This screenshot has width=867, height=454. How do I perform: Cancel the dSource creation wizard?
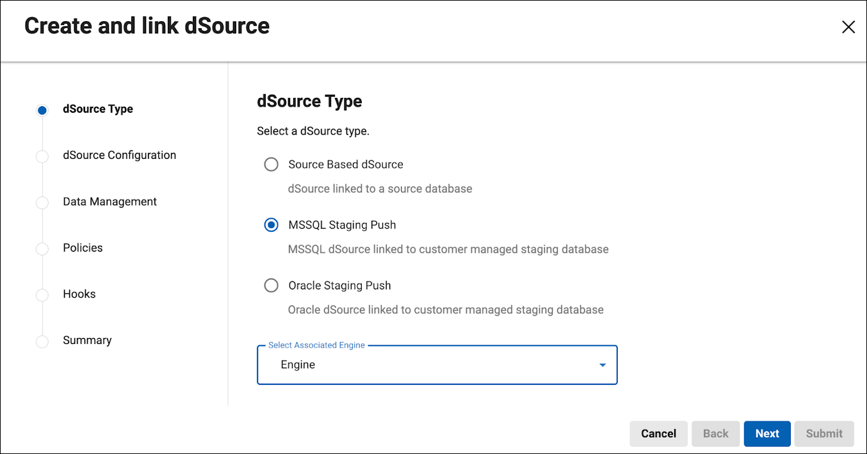pos(658,434)
